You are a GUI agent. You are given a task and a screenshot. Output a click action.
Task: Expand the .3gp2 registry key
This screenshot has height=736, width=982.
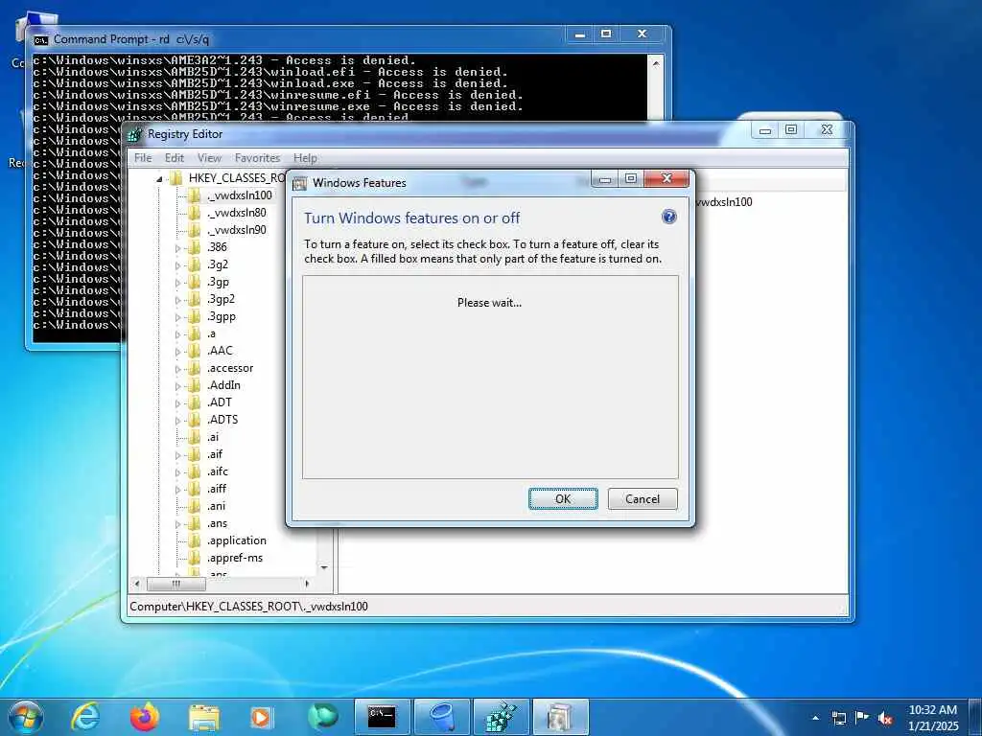177,300
